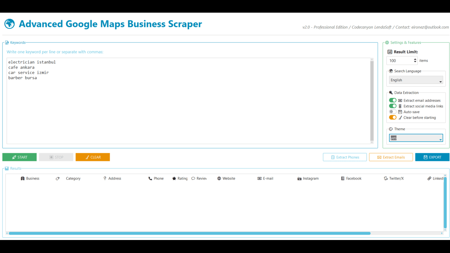Click the keyword line "barber bursa"
The width and height of the screenshot is (450, 253).
pos(22,78)
